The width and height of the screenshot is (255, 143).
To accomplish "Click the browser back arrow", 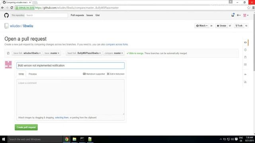I will (2, 8).
